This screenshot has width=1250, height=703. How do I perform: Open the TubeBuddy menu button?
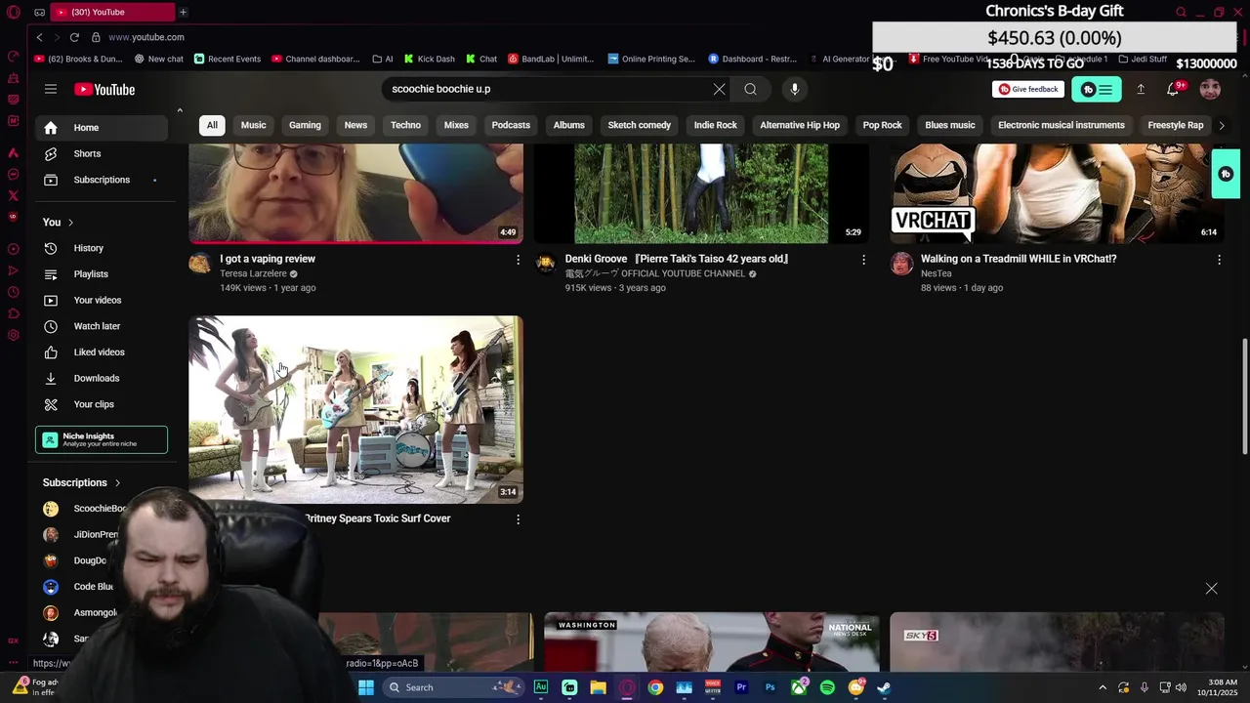1096,89
